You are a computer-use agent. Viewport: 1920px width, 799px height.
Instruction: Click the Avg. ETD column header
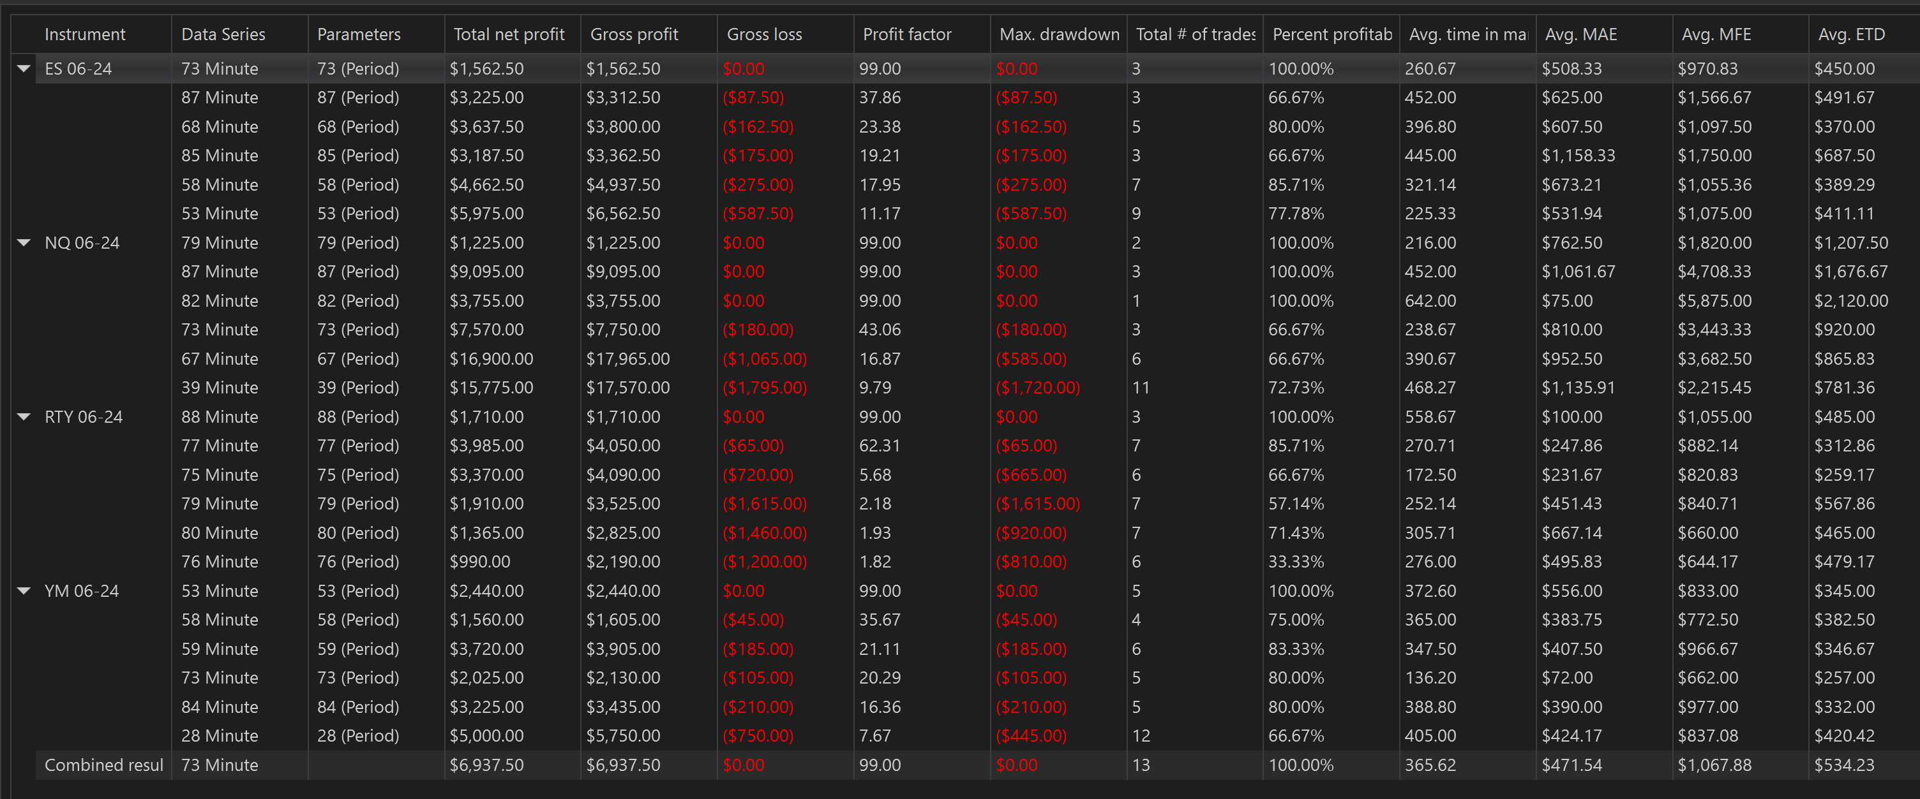click(x=1852, y=34)
